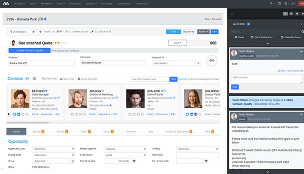Click Alice Walton's Facebook icon
304x174 pixels.
pos(196,114)
